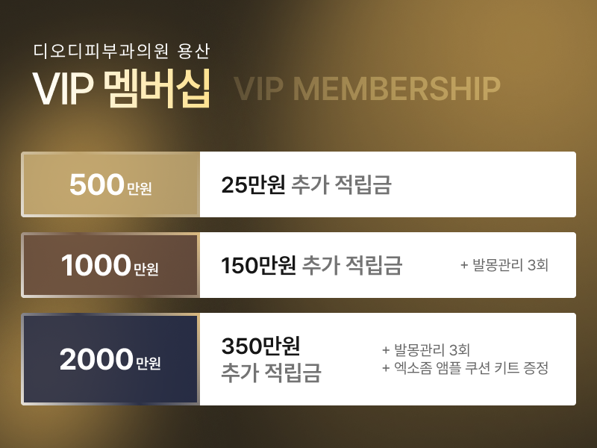Click 추가 적립금 in the 1000만원 row
Screen dimensions: 597x448
click(x=351, y=265)
